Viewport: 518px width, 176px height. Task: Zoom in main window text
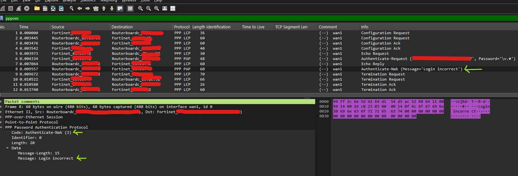141,8
